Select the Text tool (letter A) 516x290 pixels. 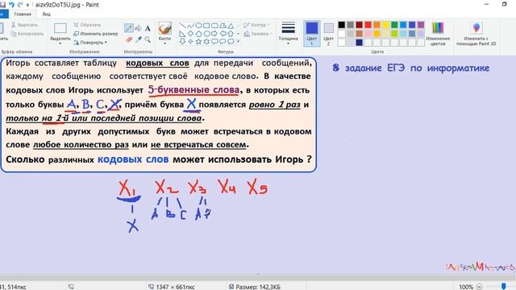coord(148,28)
